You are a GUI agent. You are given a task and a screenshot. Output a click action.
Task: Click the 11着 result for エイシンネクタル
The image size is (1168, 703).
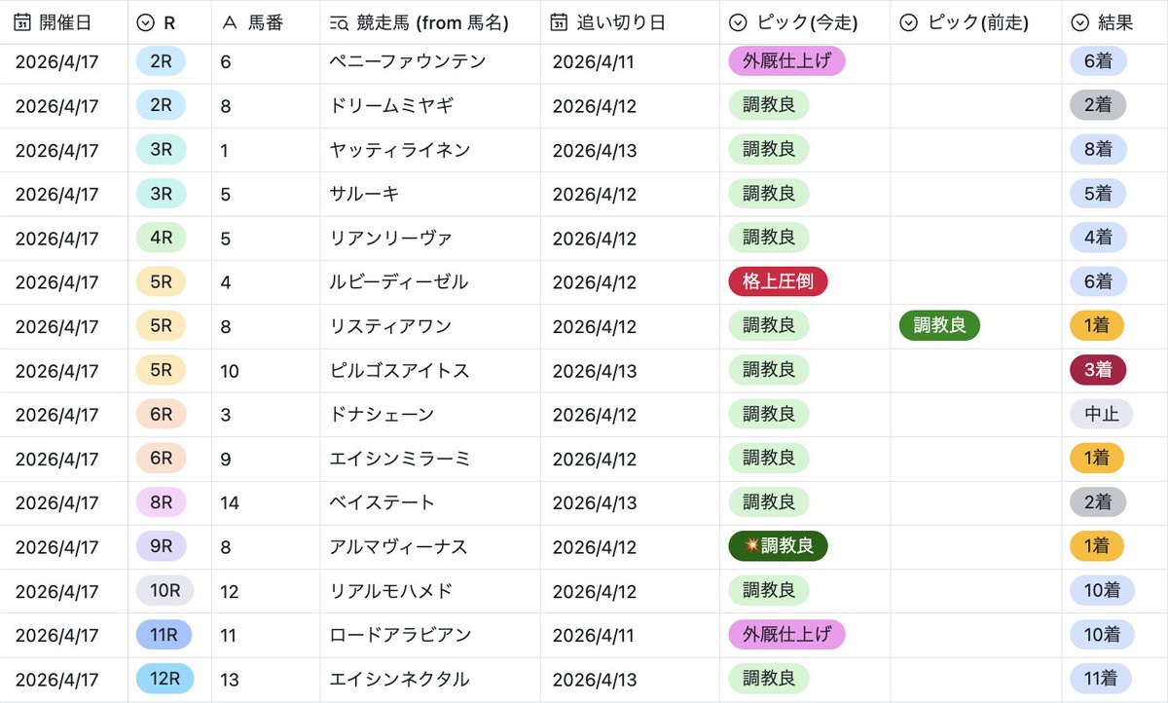tap(1101, 679)
